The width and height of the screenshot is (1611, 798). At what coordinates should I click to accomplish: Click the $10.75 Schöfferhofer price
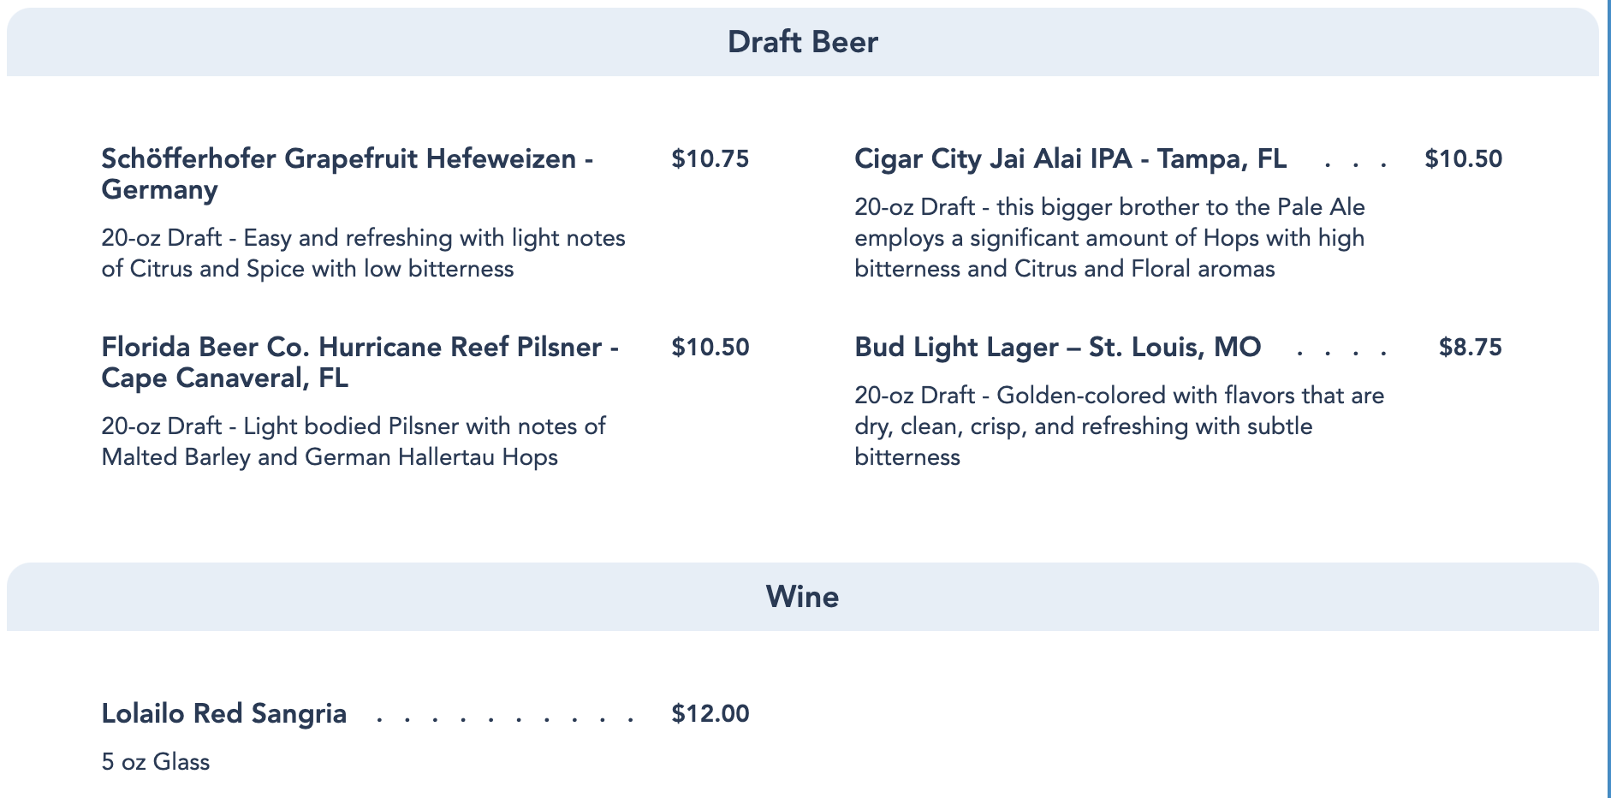(x=710, y=158)
